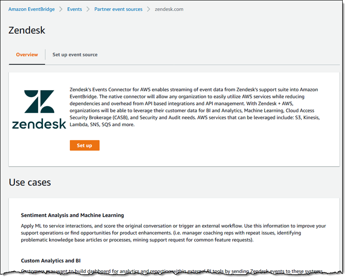
Task: Go to the Events breadcrumb link
Action: (75, 9)
